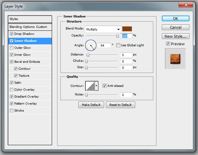Open Blending Options: Custom section

point(28,27)
